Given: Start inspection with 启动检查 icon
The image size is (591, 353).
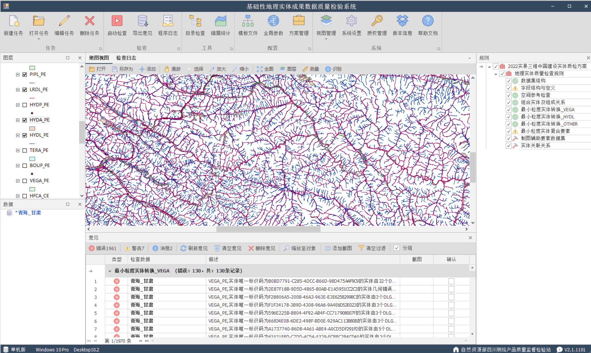Looking at the screenshot, I should click(117, 21).
